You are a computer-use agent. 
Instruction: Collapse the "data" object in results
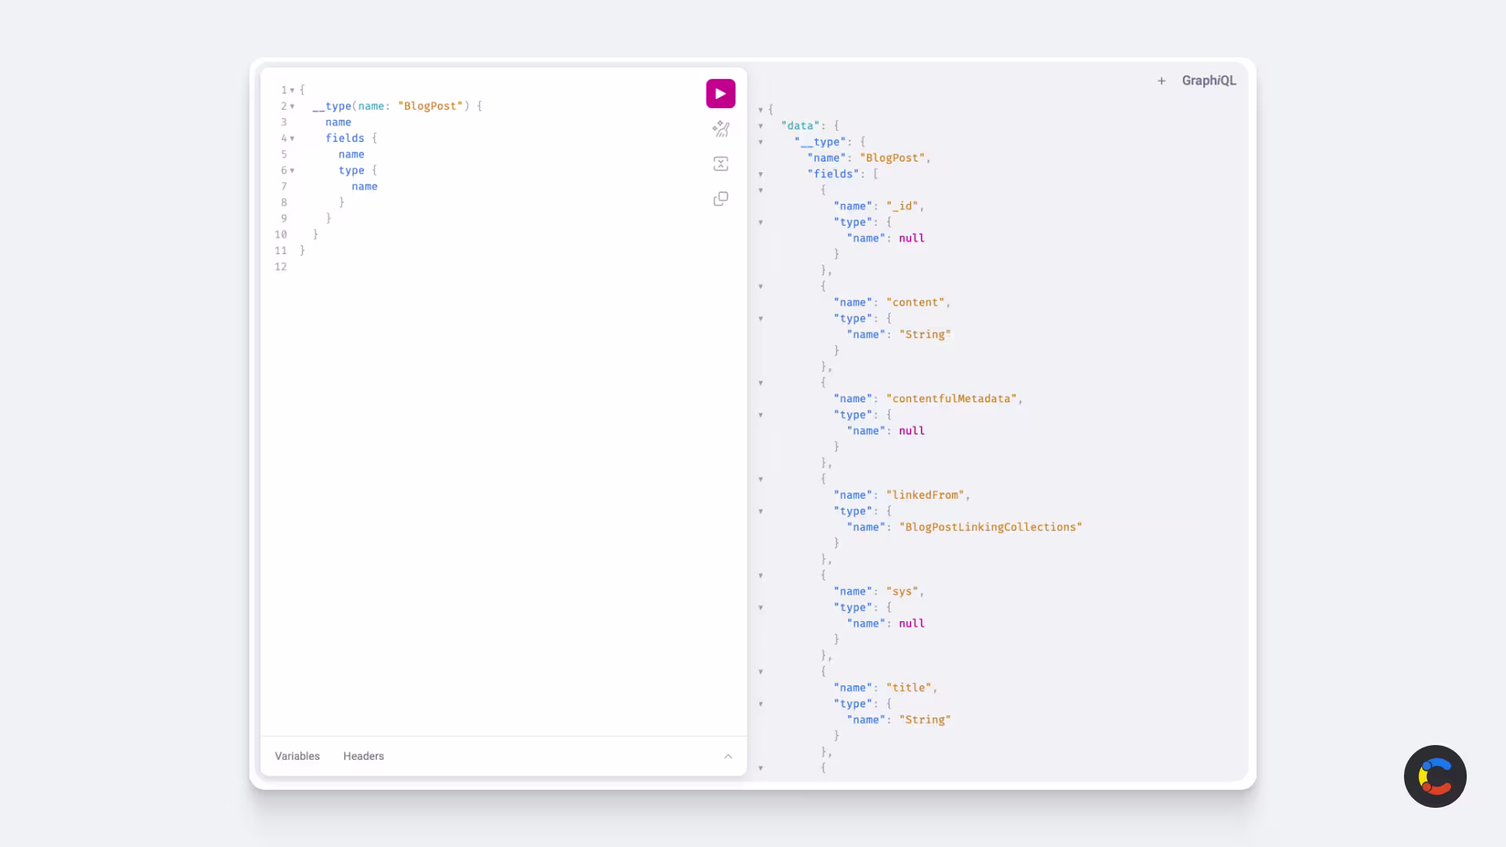(x=760, y=125)
